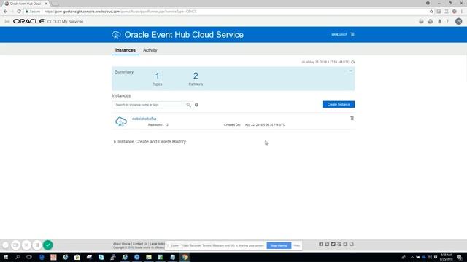467x262 pixels.
Task: Close the Oracle Event Hub browser tab
Action: [46, 4]
